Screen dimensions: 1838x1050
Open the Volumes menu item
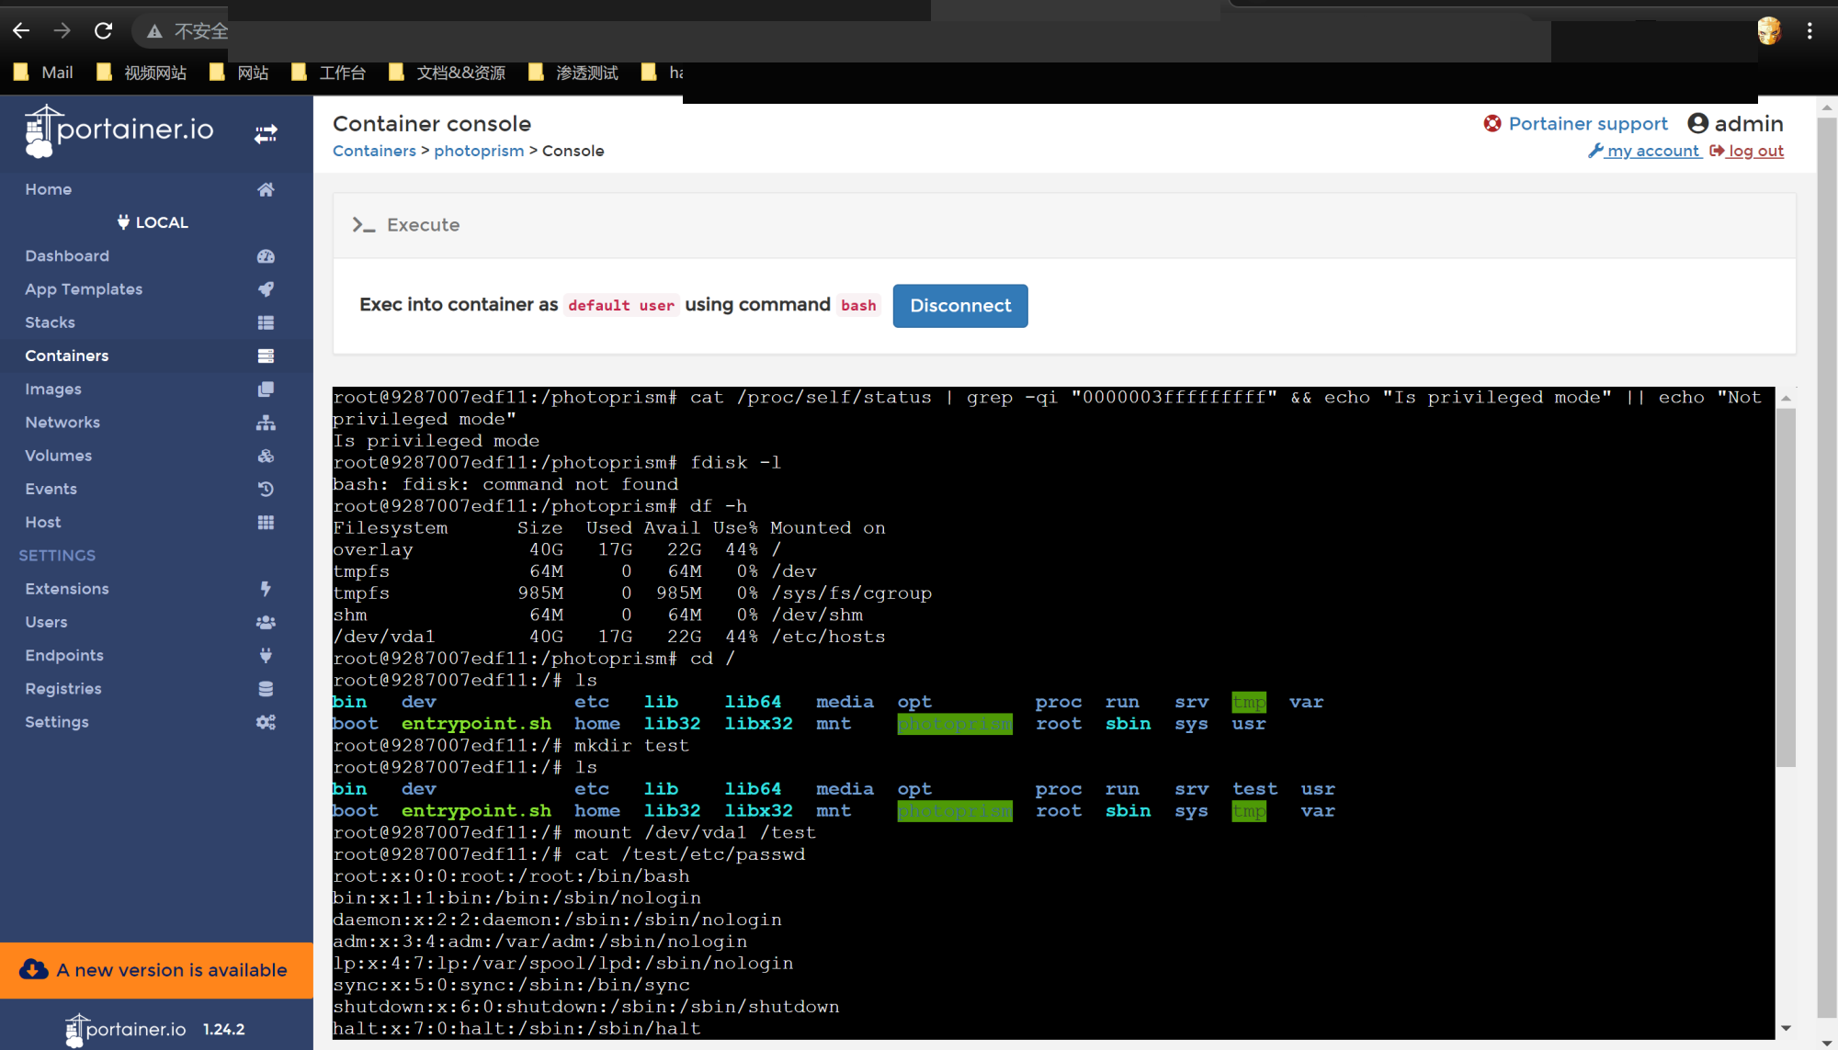58,456
